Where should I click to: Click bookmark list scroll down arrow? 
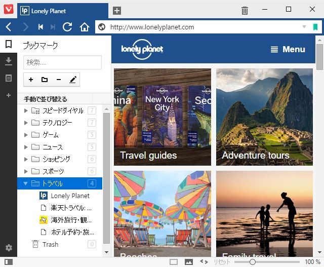[106, 252]
